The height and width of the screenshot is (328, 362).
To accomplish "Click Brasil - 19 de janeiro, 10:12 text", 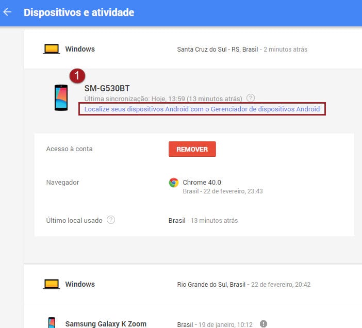I will click(x=215, y=324).
